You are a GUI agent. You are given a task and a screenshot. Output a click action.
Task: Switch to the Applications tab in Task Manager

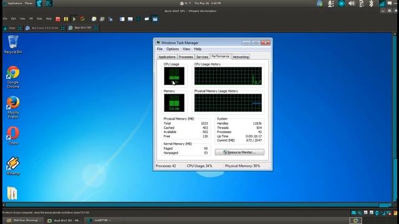[167, 57]
